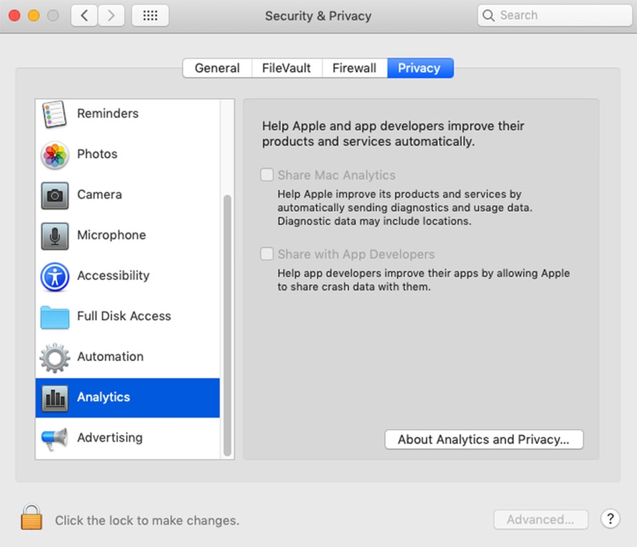Click the Share with App Developers label
The height and width of the screenshot is (547, 637).
[x=356, y=254]
